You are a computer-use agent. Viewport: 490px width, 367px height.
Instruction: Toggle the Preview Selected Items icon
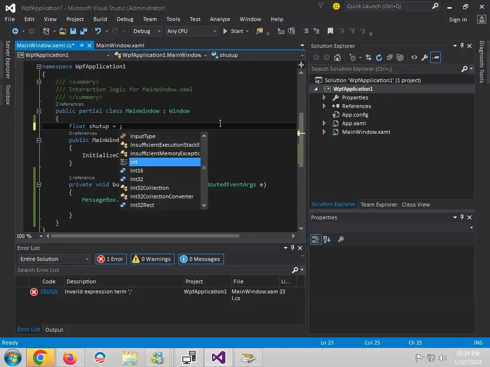(435, 57)
